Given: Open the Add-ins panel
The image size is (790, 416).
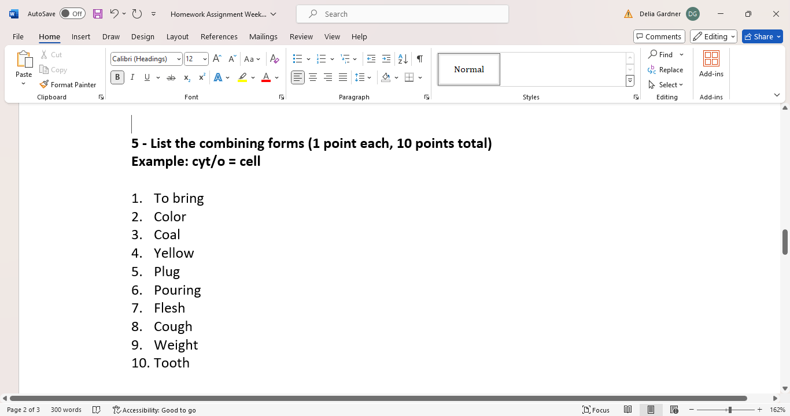Looking at the screenshot, I should [x=711, y=64].
